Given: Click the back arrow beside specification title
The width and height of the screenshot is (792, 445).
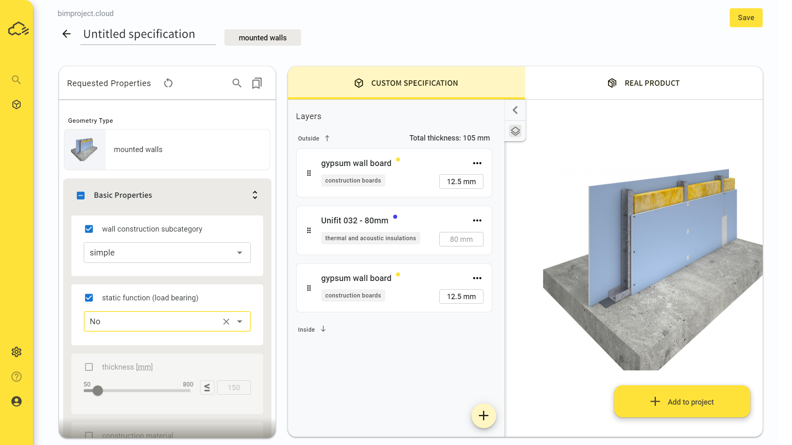Looking at the screenshot, I should pyautogui.click(x=66, y=34).
